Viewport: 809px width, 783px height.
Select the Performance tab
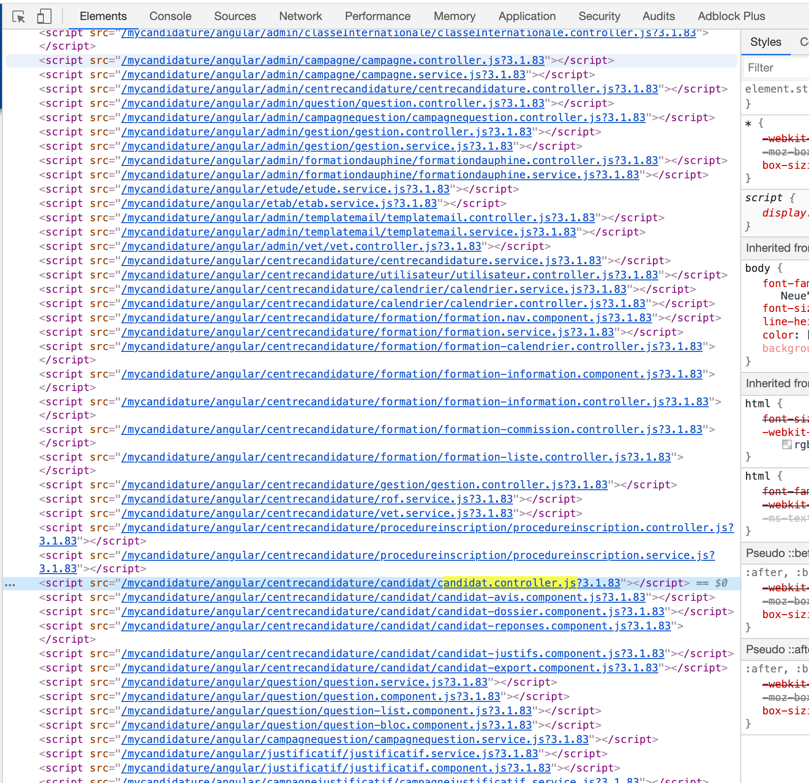377,16
